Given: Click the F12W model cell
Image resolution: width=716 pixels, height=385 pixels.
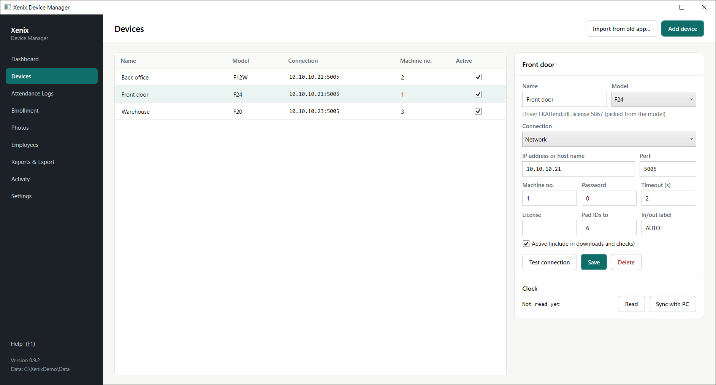Looking at the screenshot, I should (240, 77).
